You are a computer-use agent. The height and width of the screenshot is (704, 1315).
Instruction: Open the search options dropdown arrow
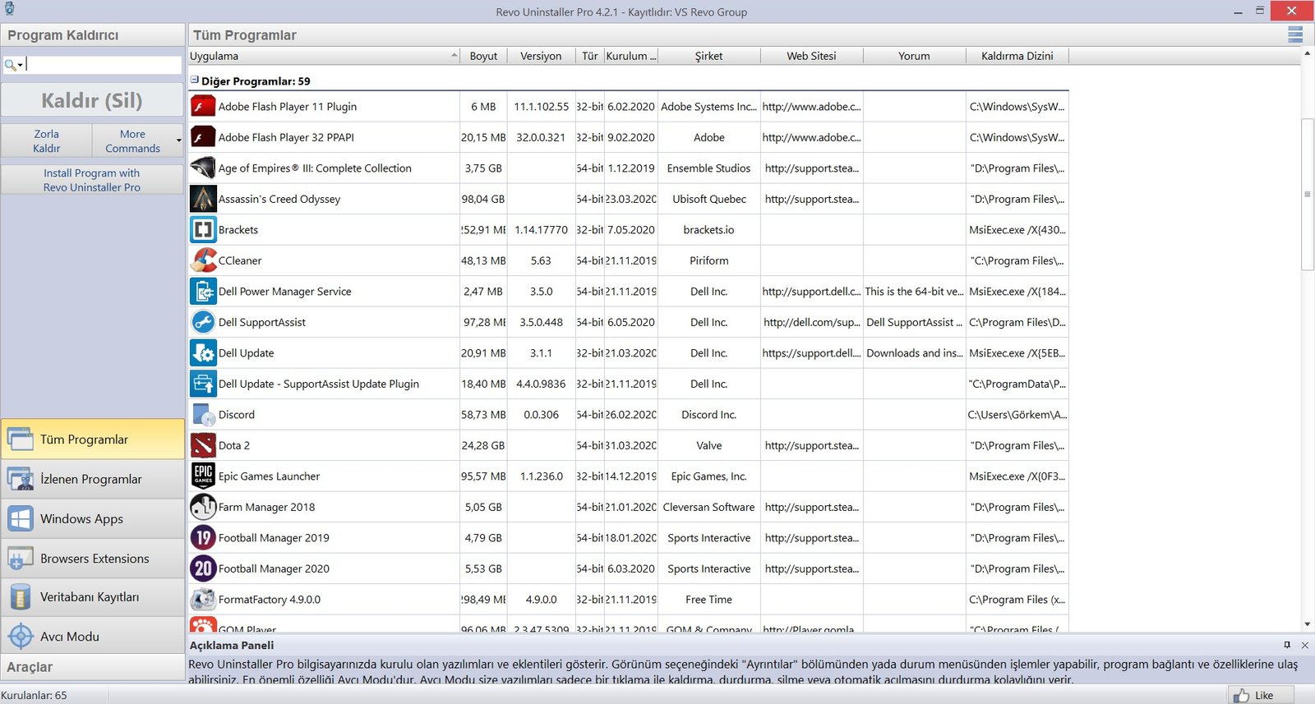pos(21,65)
